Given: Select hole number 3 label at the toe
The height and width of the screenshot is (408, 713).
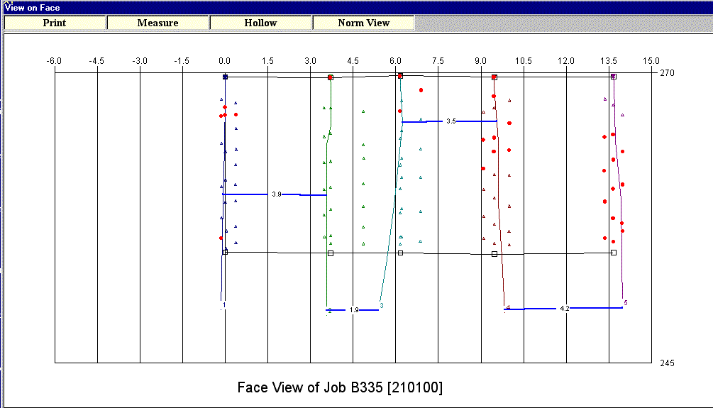Looking at the screenshot, I should click(382, 306).
